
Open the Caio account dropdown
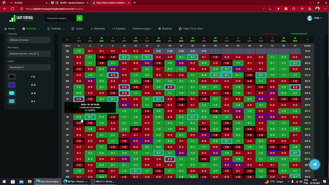317,18
